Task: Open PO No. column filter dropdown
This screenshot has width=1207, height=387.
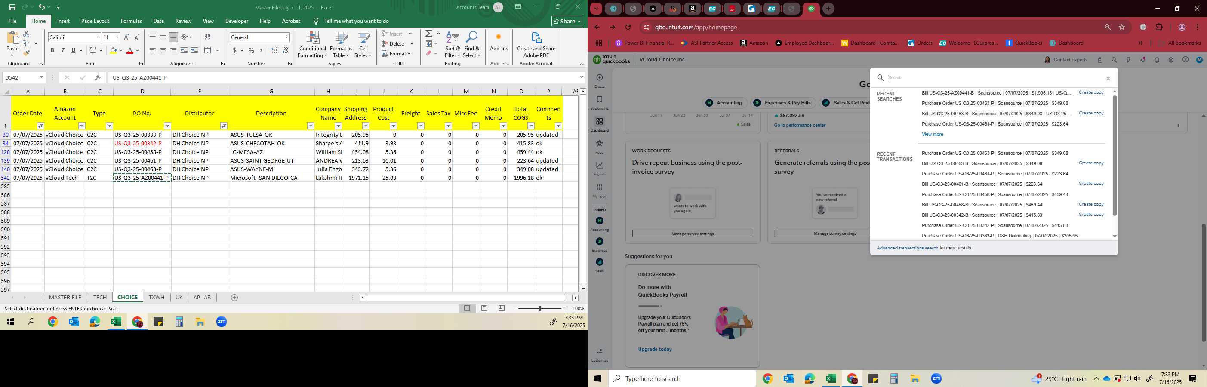Action: click(x=167, y=126)
